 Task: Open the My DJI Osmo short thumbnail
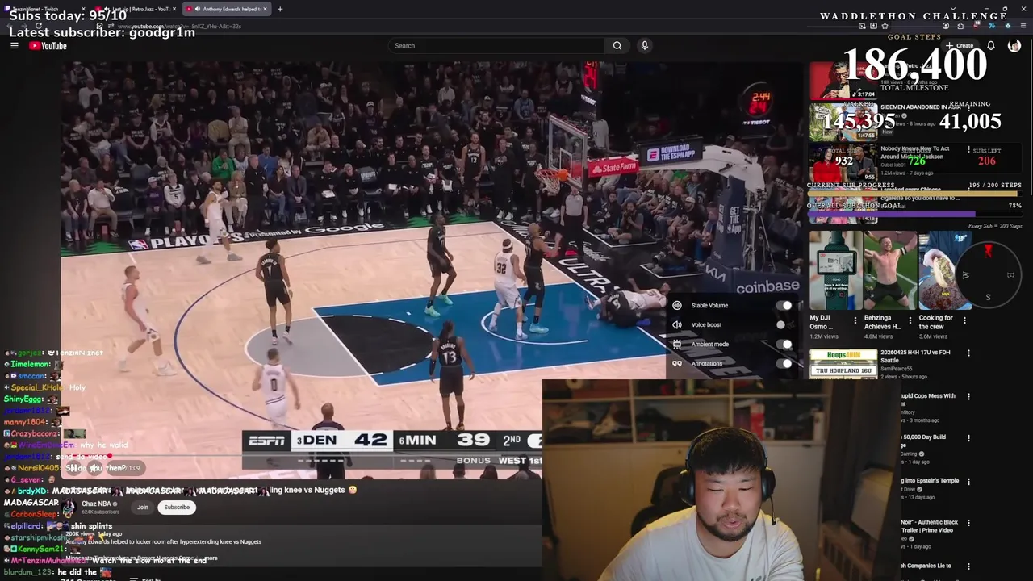click(835, 270)
